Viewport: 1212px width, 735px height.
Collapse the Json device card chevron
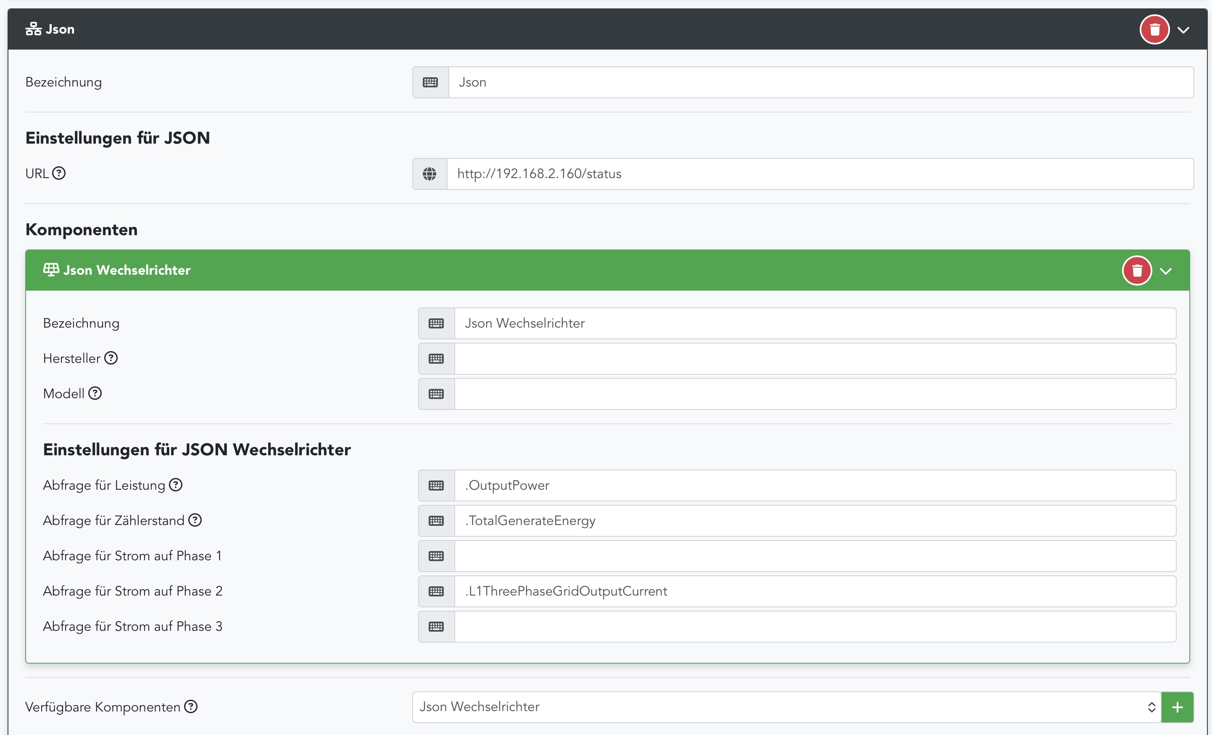(x=1183, y=30)
